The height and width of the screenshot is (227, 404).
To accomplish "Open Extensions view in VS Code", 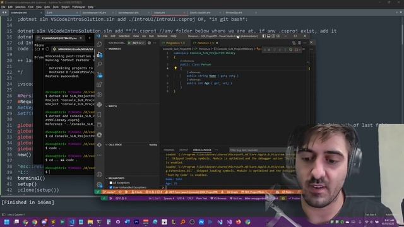I will tap(99, 84).
